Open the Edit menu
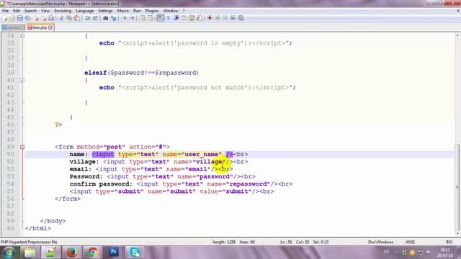This screenshot has width=461, height=259. [x=17, y=11]
